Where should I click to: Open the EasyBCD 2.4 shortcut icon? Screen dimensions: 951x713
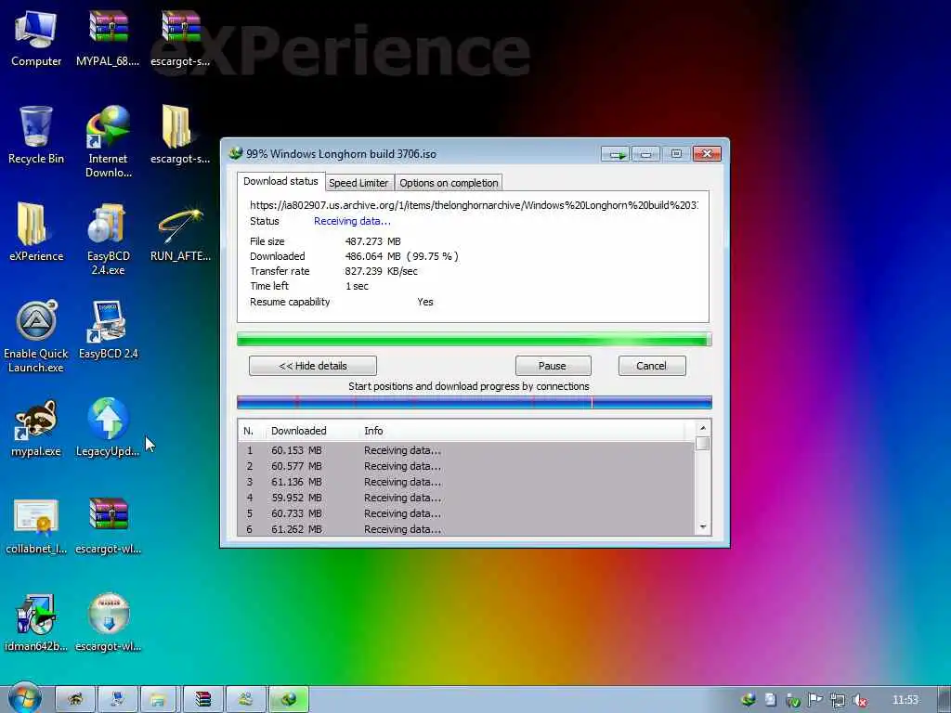tap(108, 330)
